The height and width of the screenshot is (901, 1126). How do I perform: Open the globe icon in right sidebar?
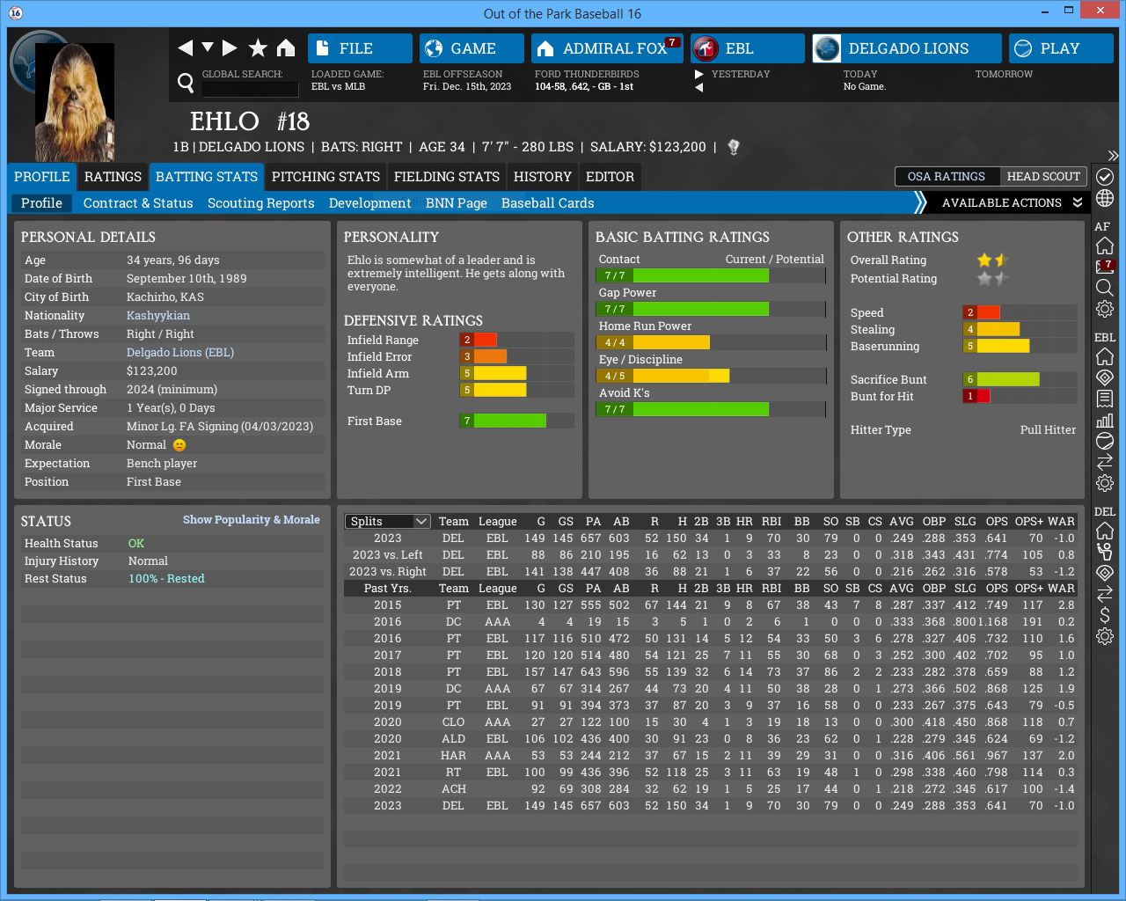pos(1105,199)
